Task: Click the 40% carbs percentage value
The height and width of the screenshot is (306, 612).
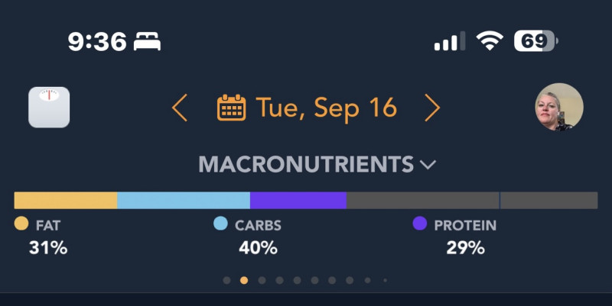Action: [x=258, y=248]
